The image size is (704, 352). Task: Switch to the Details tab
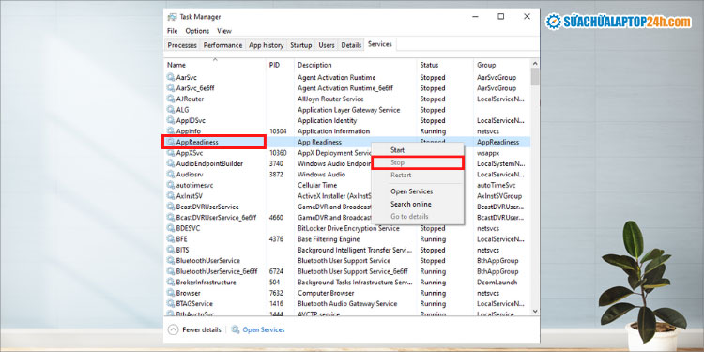351,45
